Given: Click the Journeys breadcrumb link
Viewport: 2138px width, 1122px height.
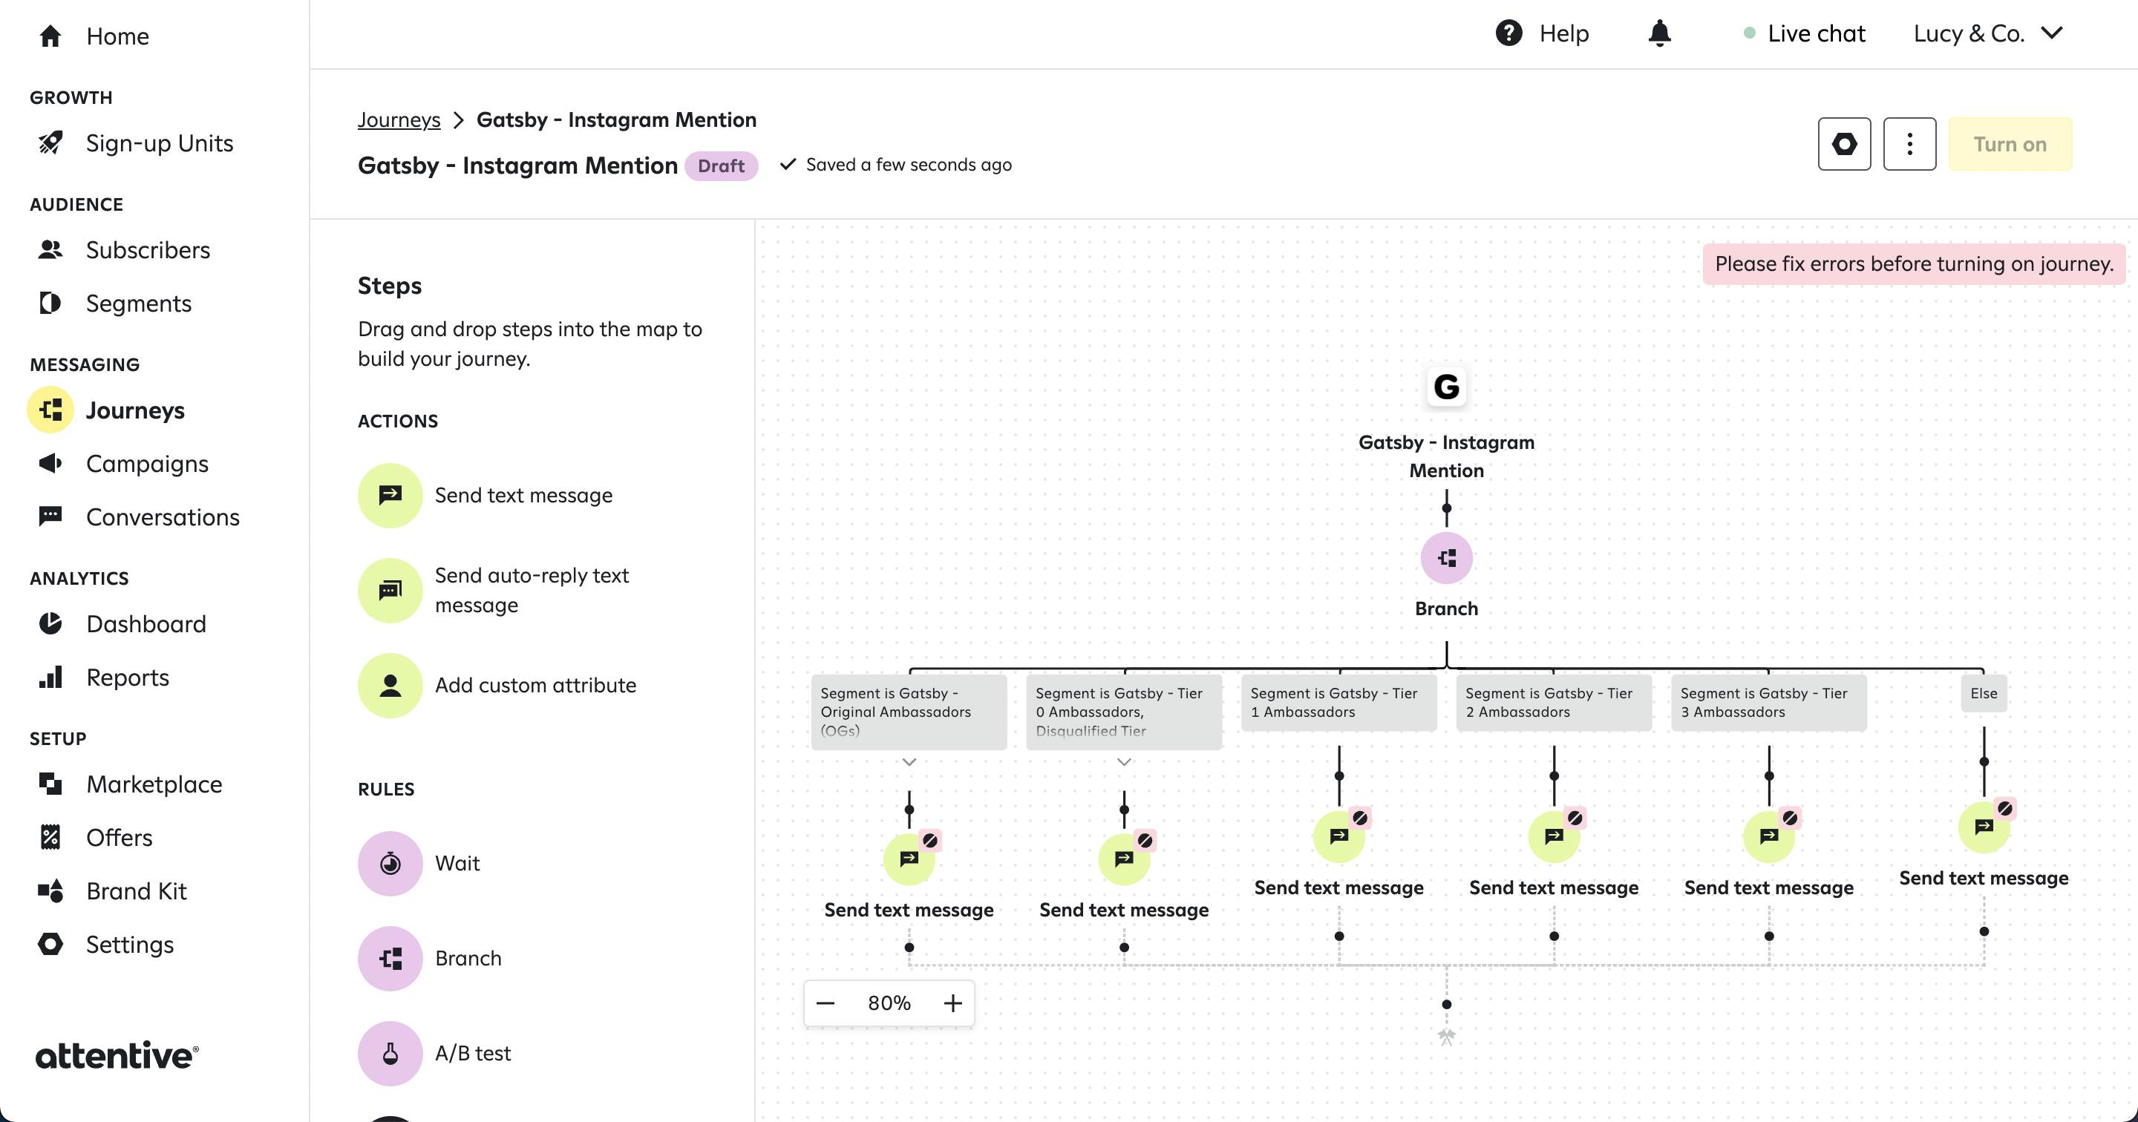Looking at the screenshot, I should (x=399, y=119).
